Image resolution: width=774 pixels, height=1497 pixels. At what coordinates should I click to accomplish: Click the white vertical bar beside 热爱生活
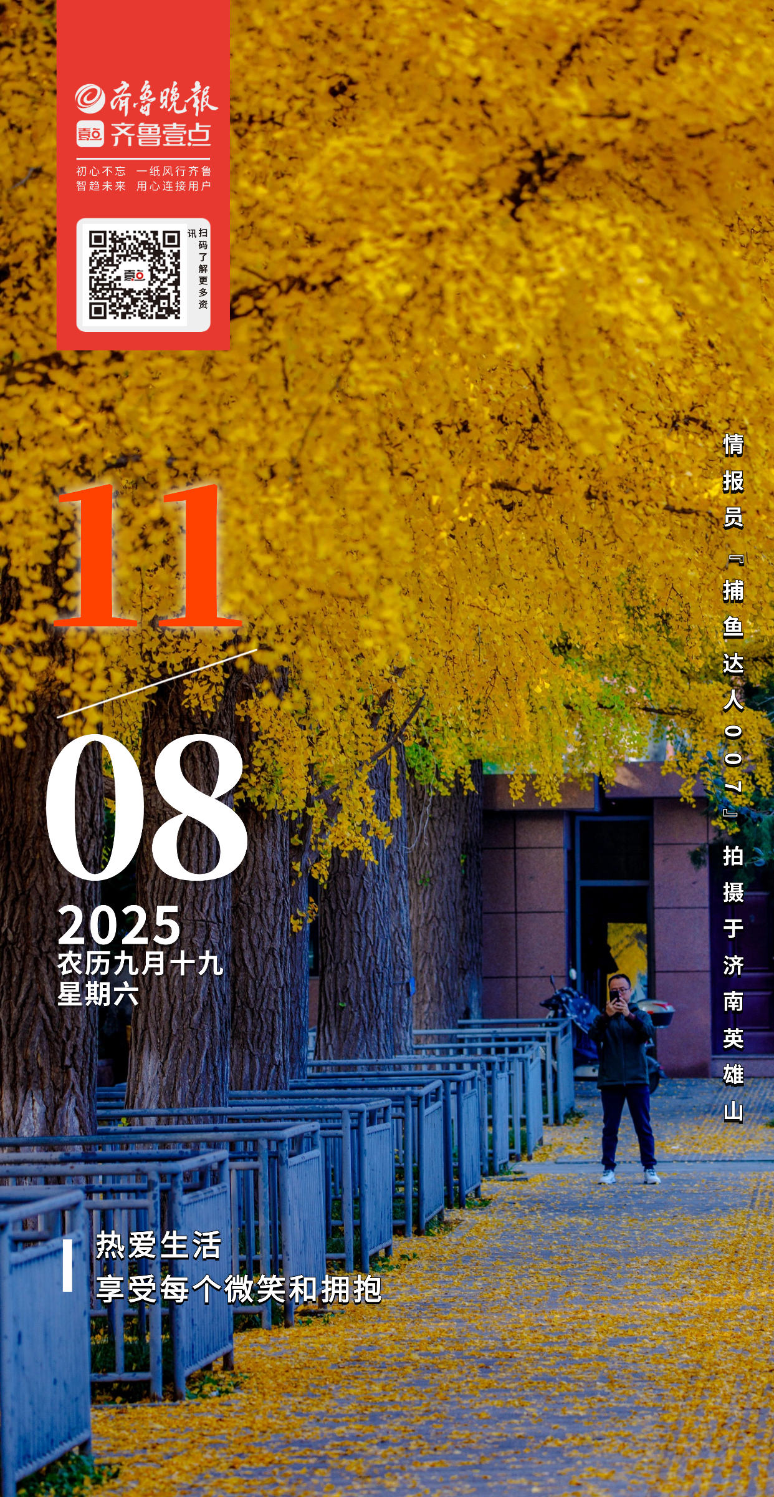click(68, 1265)
